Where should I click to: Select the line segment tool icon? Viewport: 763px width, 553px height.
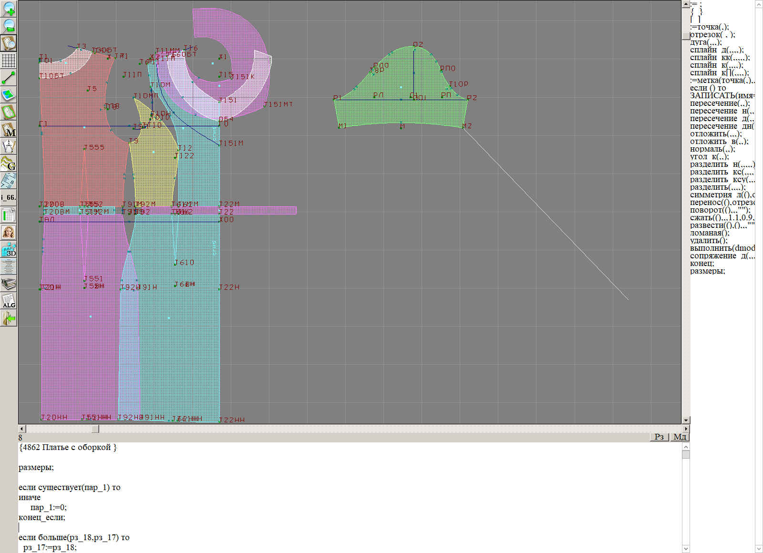pyautogui.click(x=9, y=78)
